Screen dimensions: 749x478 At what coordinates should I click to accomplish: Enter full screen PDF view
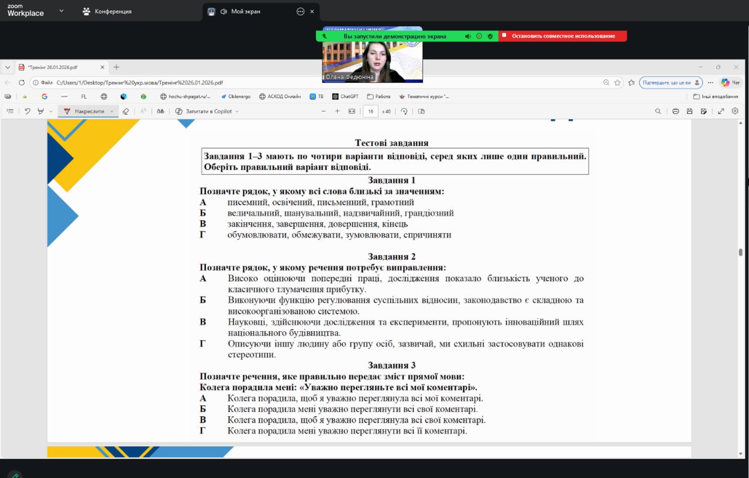point(721,111)
